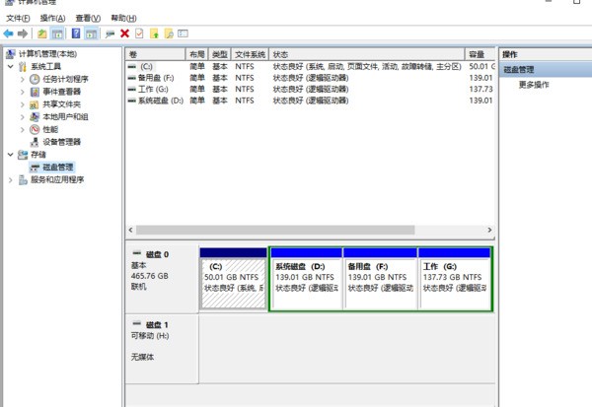Screen dimensions: 592x407
Task: Expand the 本地用户和组 node arrow
Action: coord(23,117)
